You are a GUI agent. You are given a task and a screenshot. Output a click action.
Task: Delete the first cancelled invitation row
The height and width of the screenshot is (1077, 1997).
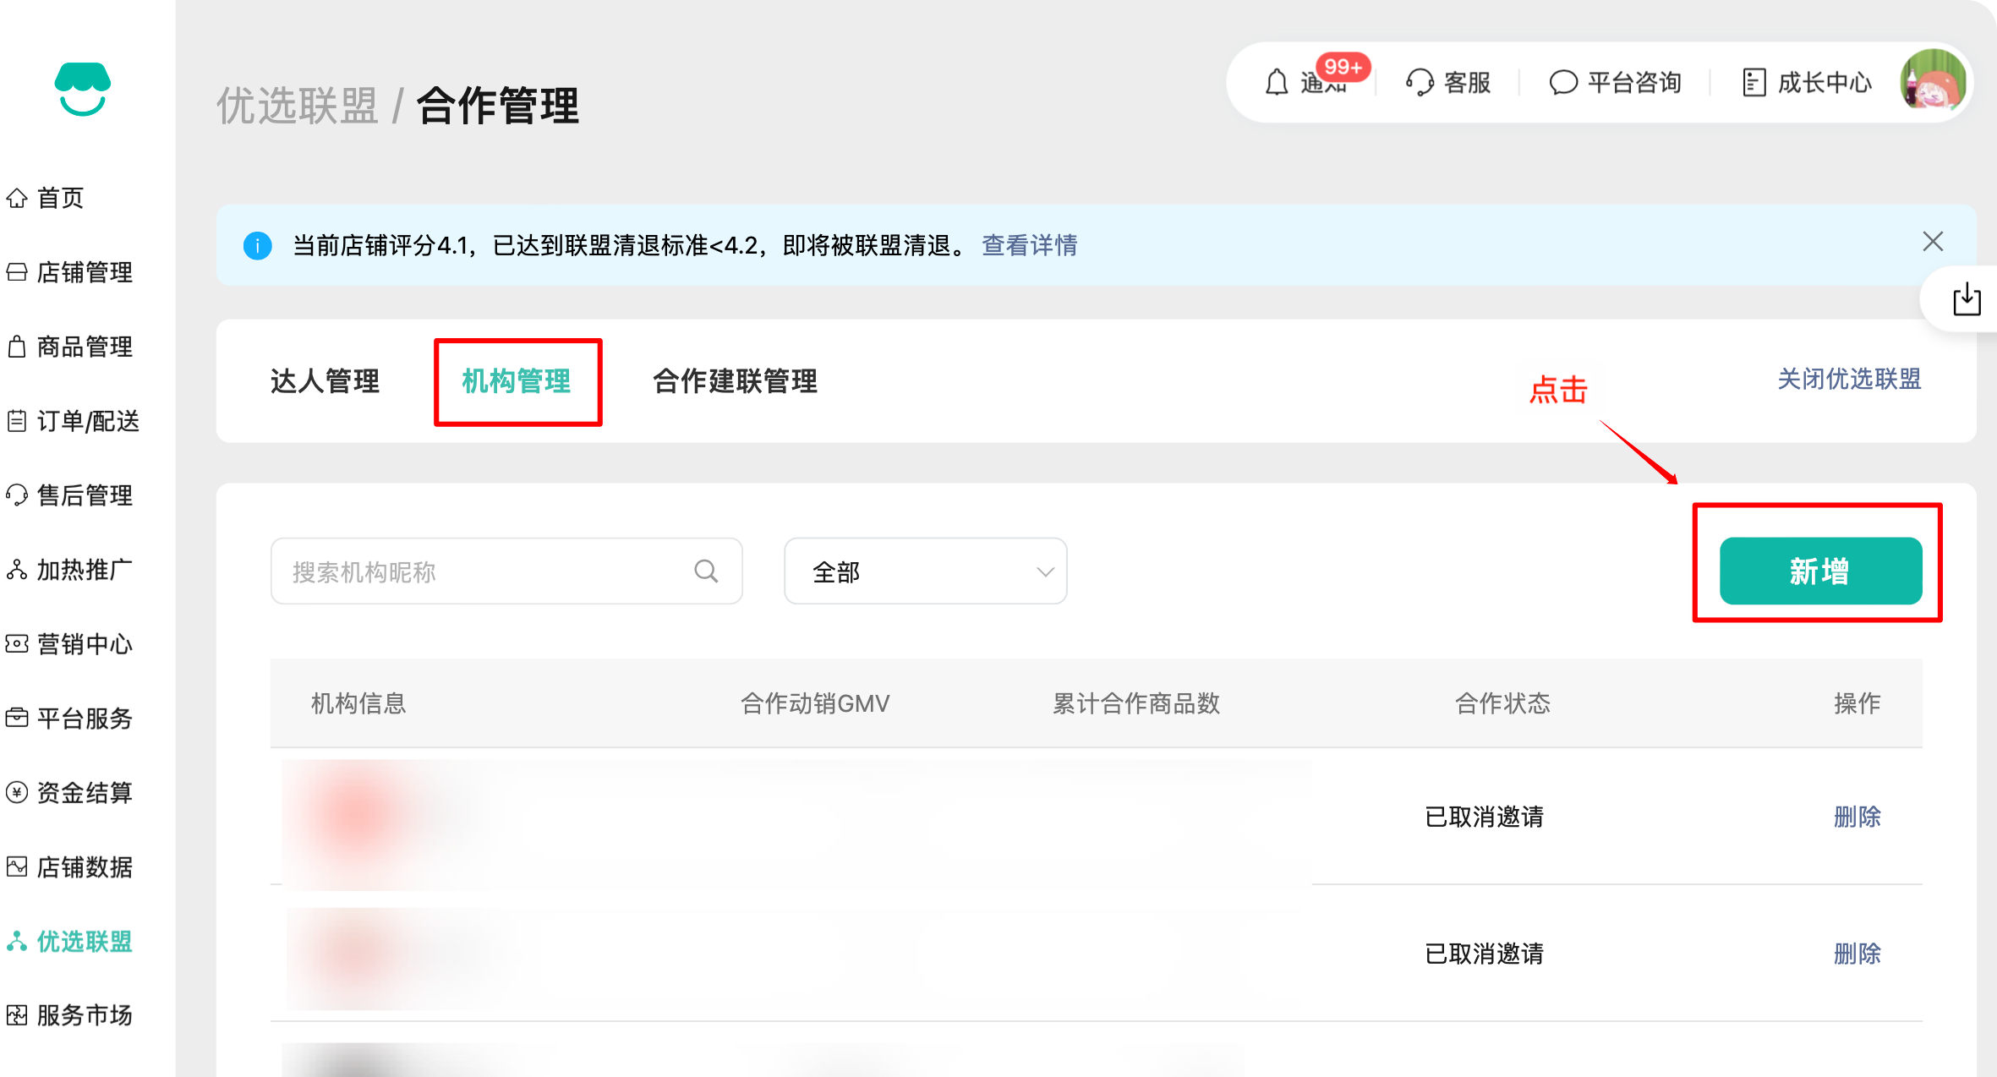[1857, 817]
